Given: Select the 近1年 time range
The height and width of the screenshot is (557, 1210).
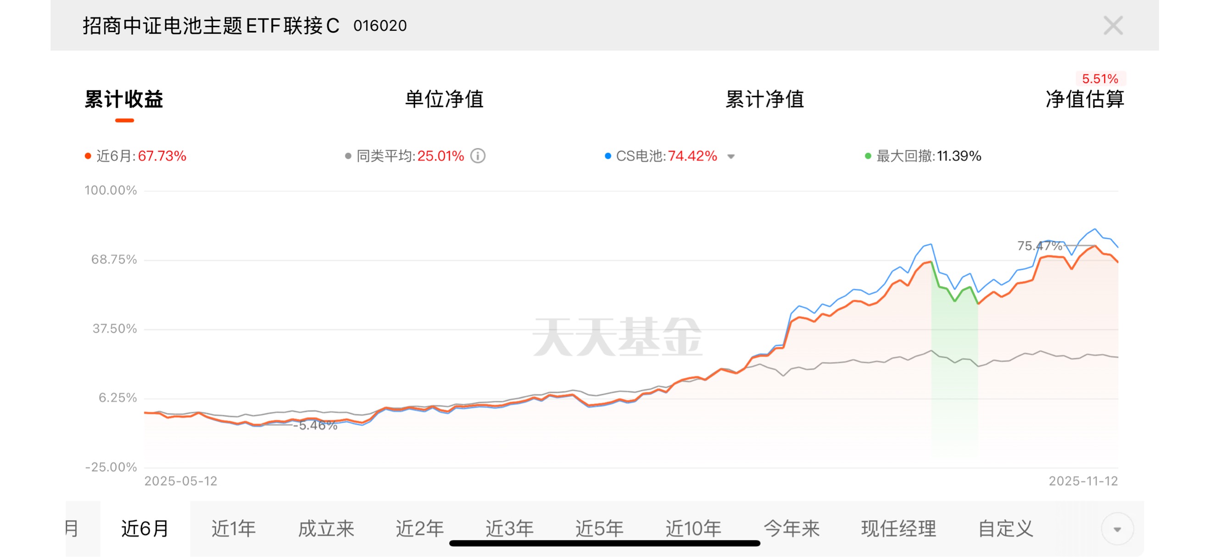Looking at the screenshot, I should point(234,529).
